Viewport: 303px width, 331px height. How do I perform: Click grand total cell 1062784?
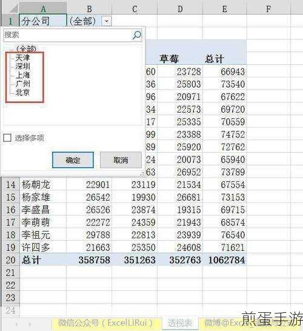(x=225, y=260)
